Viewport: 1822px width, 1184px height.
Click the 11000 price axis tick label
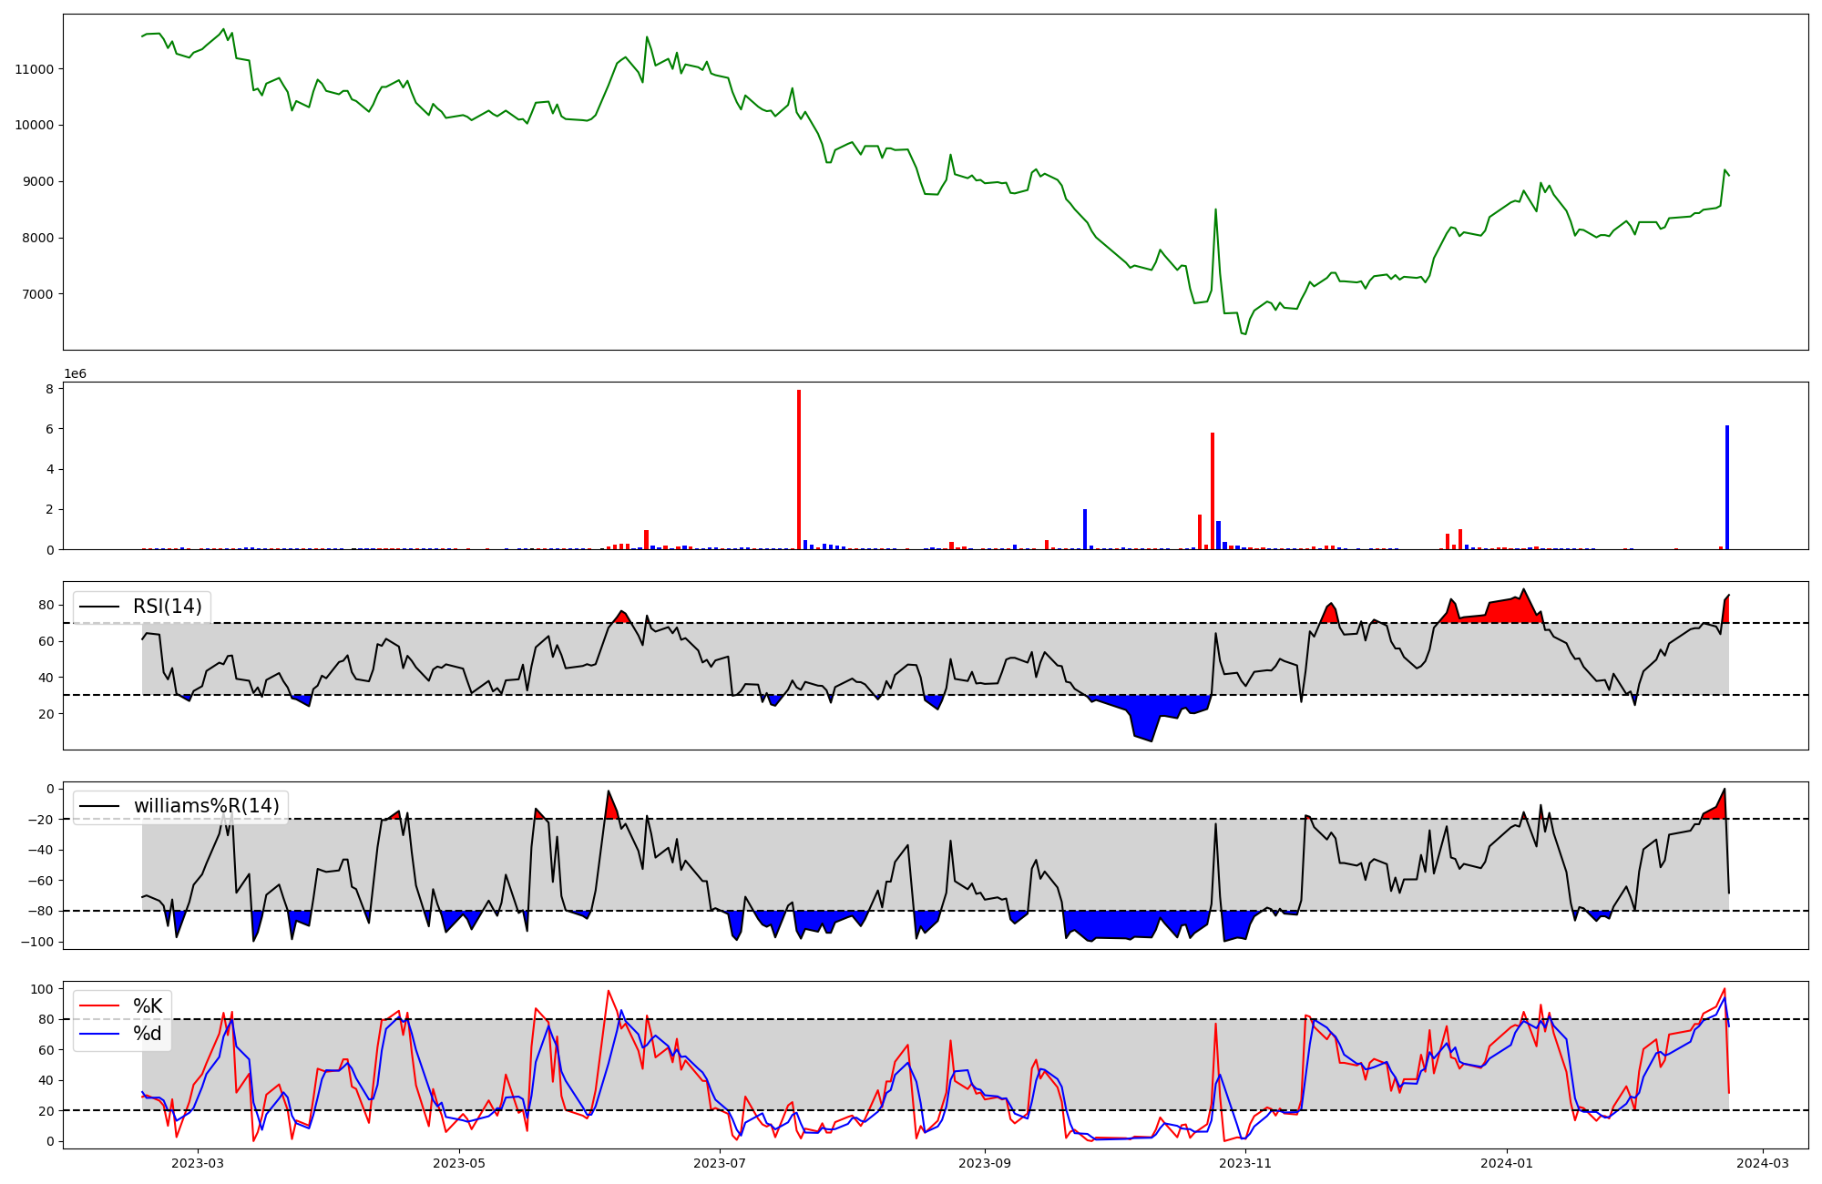(x=35, y=69)
